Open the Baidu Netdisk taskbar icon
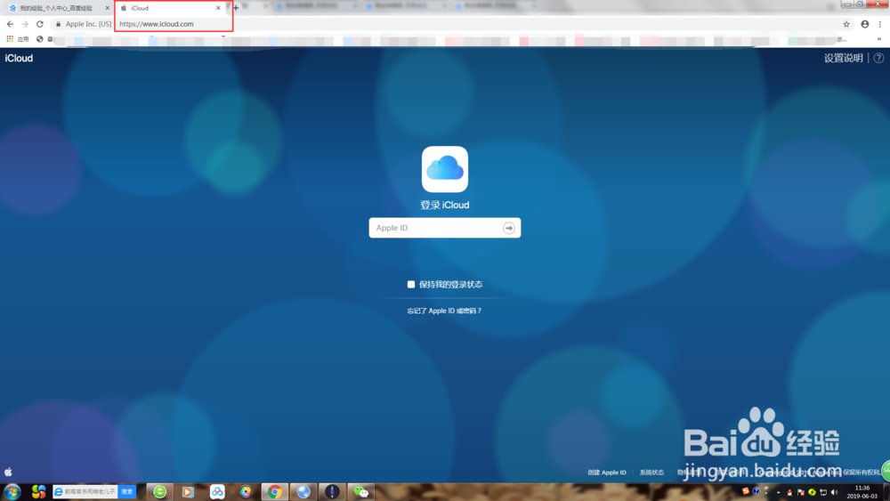Screen dimensions: 890x501 point(217,492)
